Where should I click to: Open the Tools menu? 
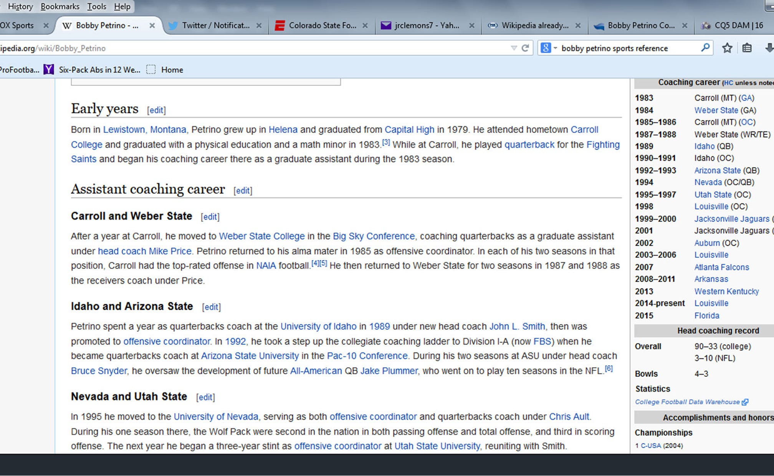[x=96, y=7]
